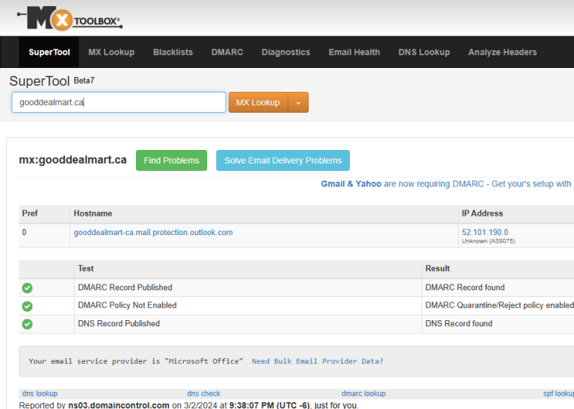
Task: Open the Email Health section
Action: pyautogui.click(x=354, y=52)
